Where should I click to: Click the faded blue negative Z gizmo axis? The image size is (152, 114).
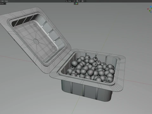coord(151,12)
